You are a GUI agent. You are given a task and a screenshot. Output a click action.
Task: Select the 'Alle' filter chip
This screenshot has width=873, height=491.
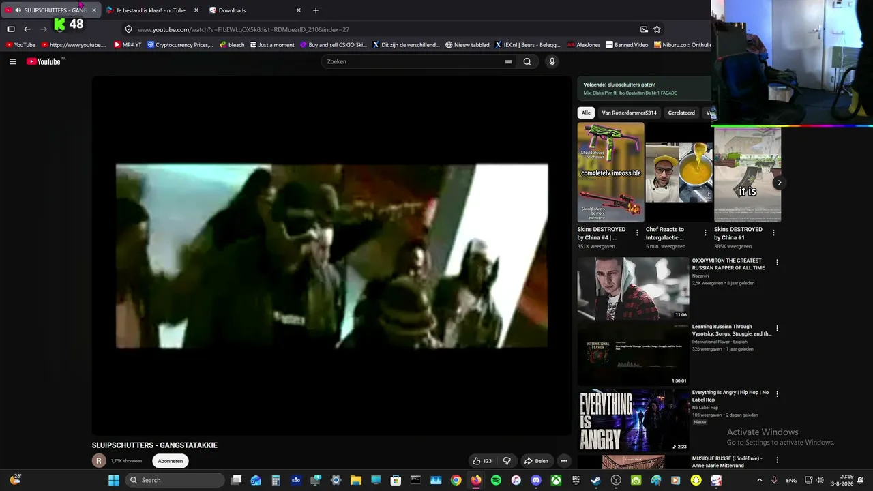pyautogui.click(x=586, y=113)
